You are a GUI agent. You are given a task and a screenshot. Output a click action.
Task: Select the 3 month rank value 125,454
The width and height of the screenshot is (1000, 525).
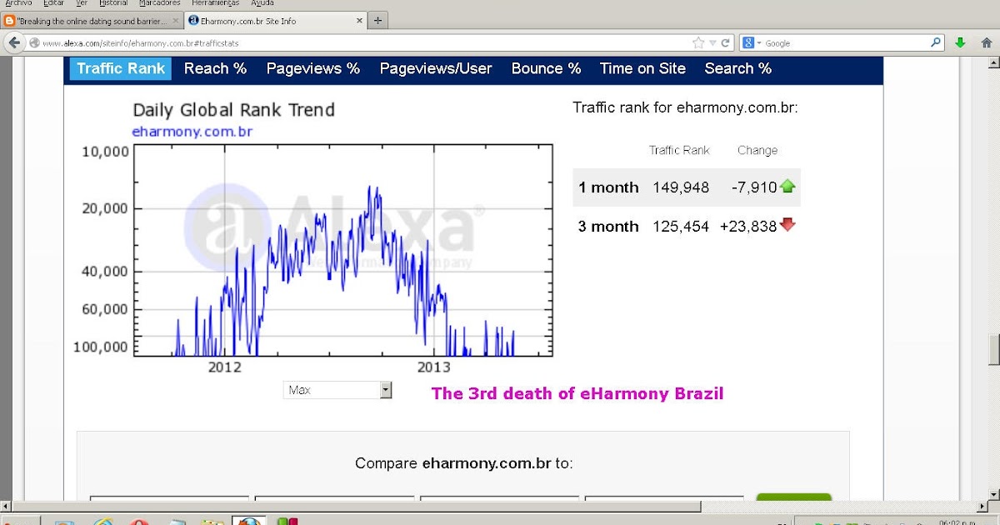pos(681,226)
